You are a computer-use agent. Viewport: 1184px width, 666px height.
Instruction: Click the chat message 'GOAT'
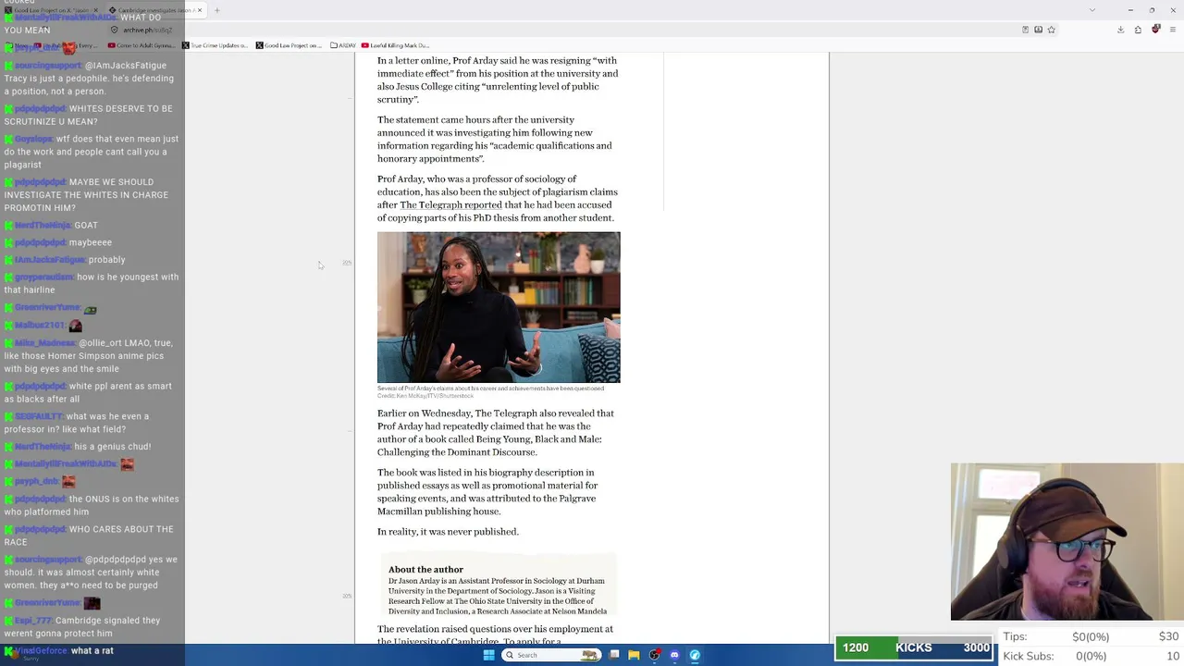(86, 226)
